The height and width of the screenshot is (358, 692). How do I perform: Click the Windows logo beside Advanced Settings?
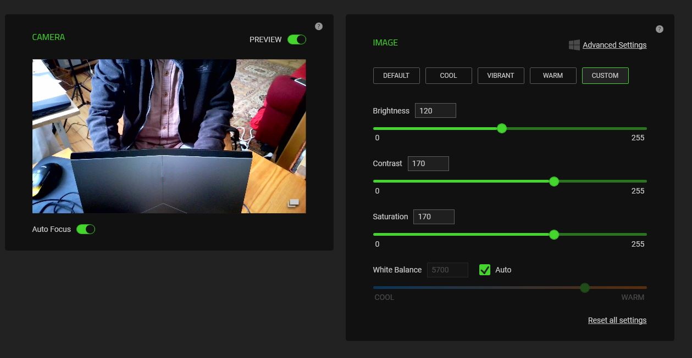[574, 45]
